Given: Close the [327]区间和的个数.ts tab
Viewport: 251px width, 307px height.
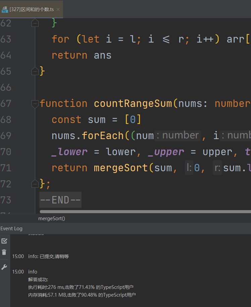Looking at the screenshot, I should 58,9.
